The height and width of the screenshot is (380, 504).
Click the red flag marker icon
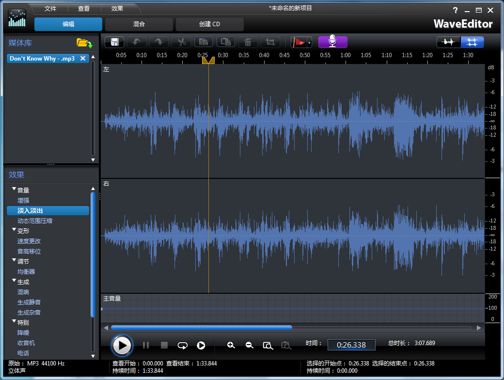299,42
